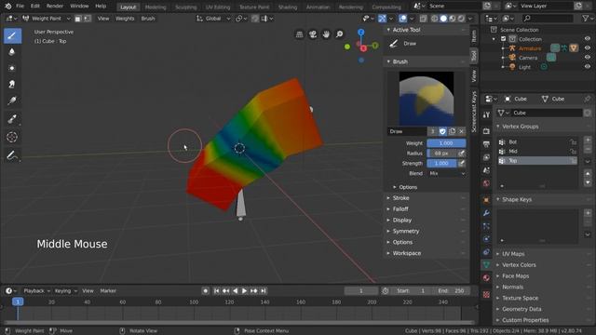Click the zoom view magnifier icon
Image resolution: width=596 pixels, height=335 pixels.
(339, 34)
